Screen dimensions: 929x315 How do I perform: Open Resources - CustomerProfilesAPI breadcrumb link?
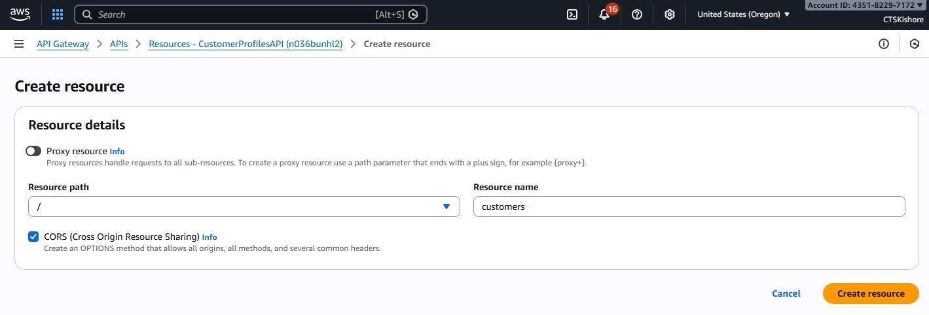click(246, 44)
